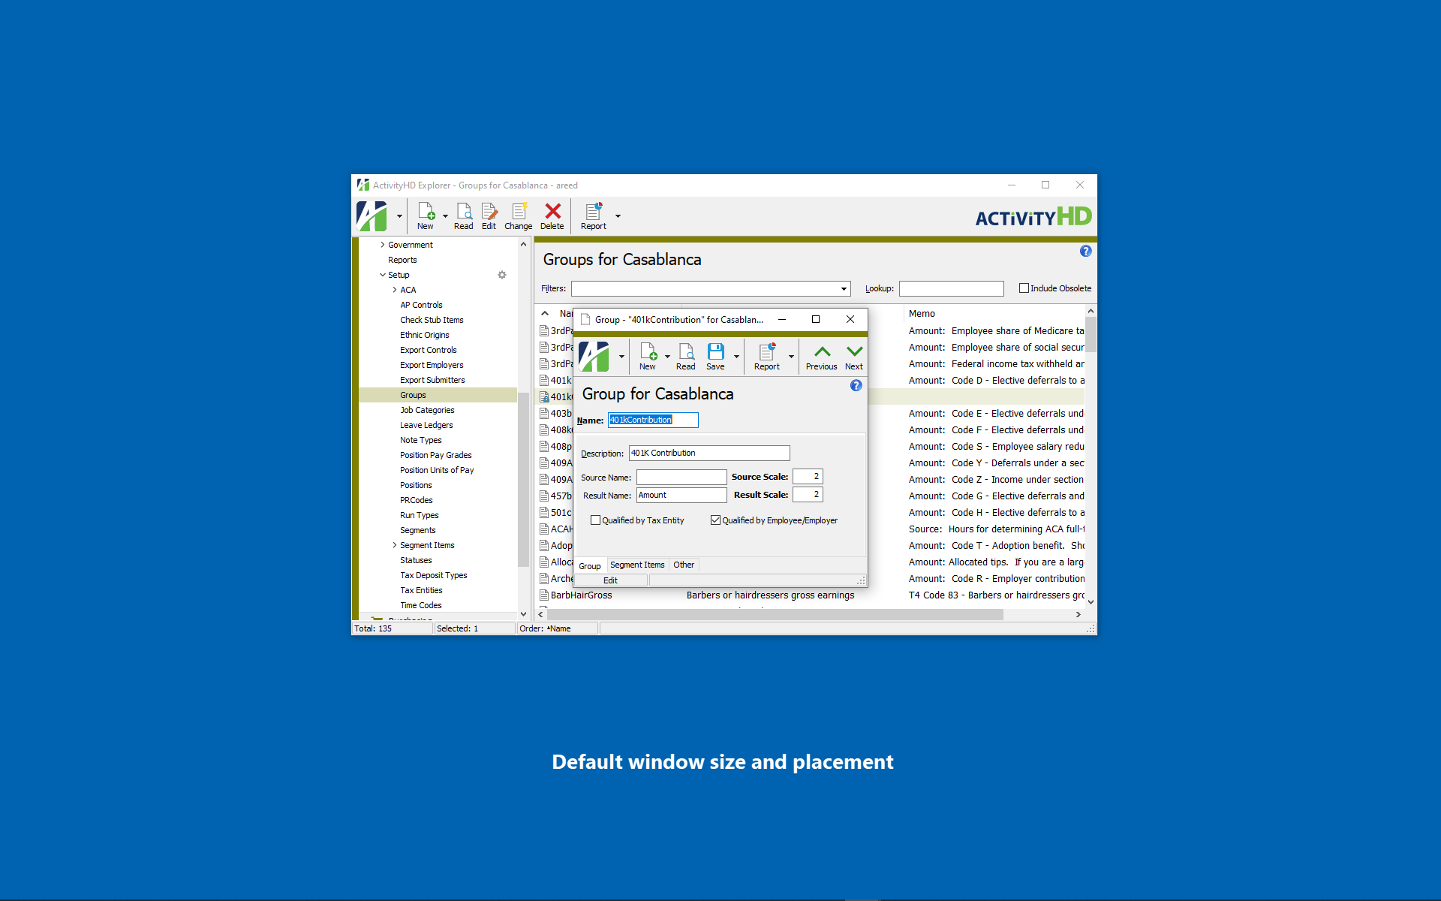Expand the Segment Items tree node
Screen dimensions: 1441x901
[395, 545]
